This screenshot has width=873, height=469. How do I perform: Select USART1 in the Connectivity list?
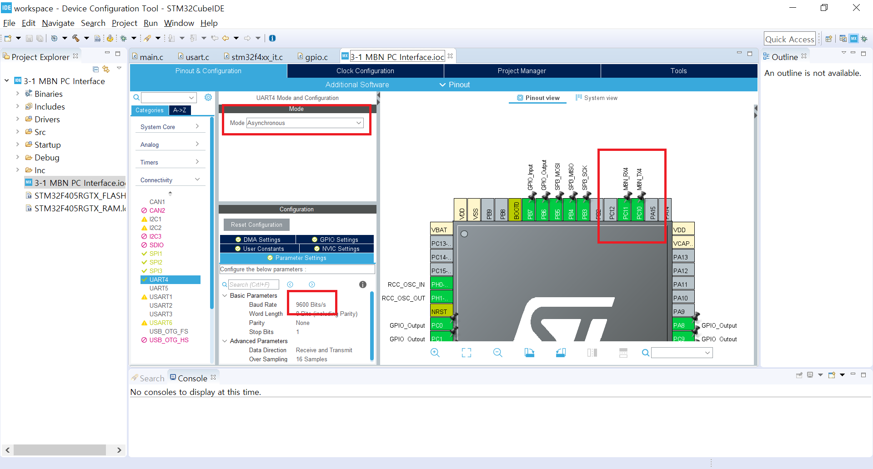(x=161, y=297)
